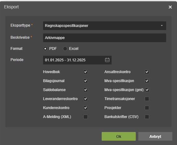The width and height of the screenshot is (177, 145).
Task: Enable the Bankutskrifter (CSV) checkbox
Action: [147, 117]
